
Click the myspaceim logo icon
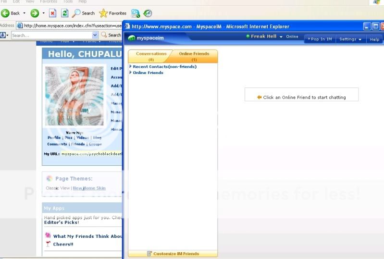point(132,38)
